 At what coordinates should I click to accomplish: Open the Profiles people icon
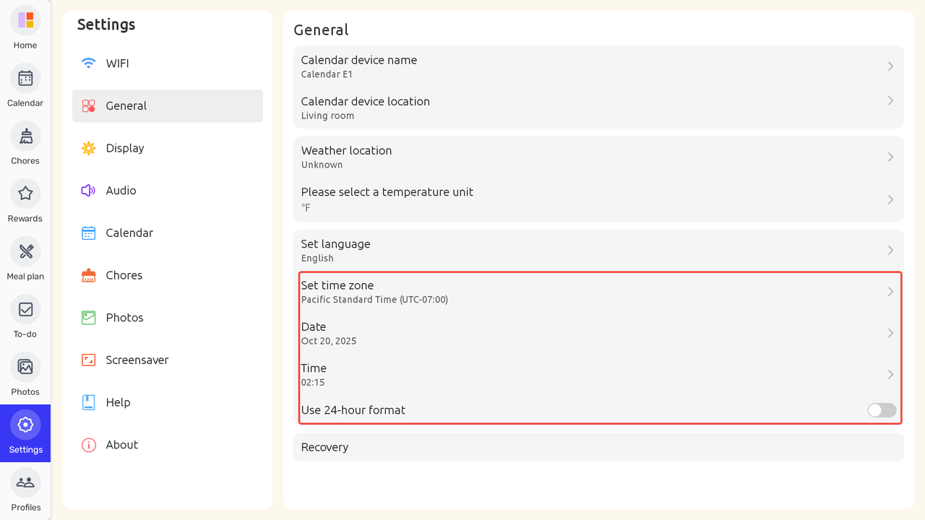[25, 482]
